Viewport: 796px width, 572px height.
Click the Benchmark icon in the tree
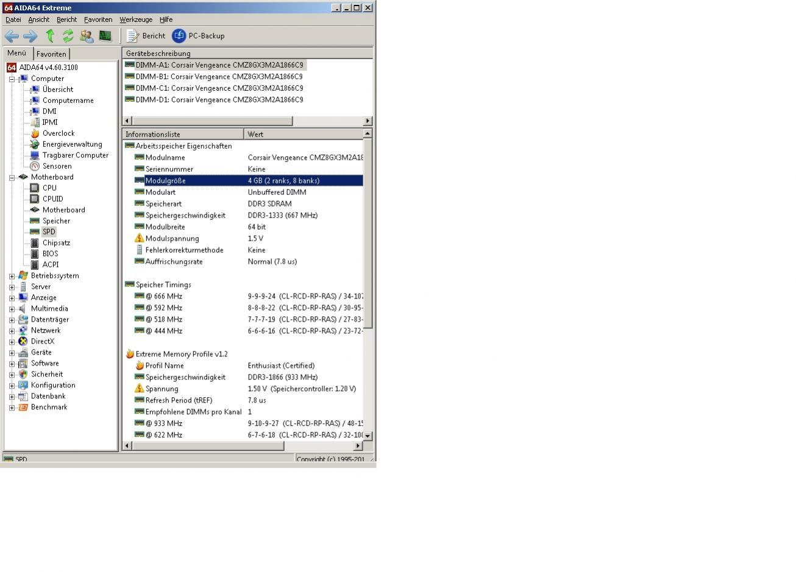[23, 408]
